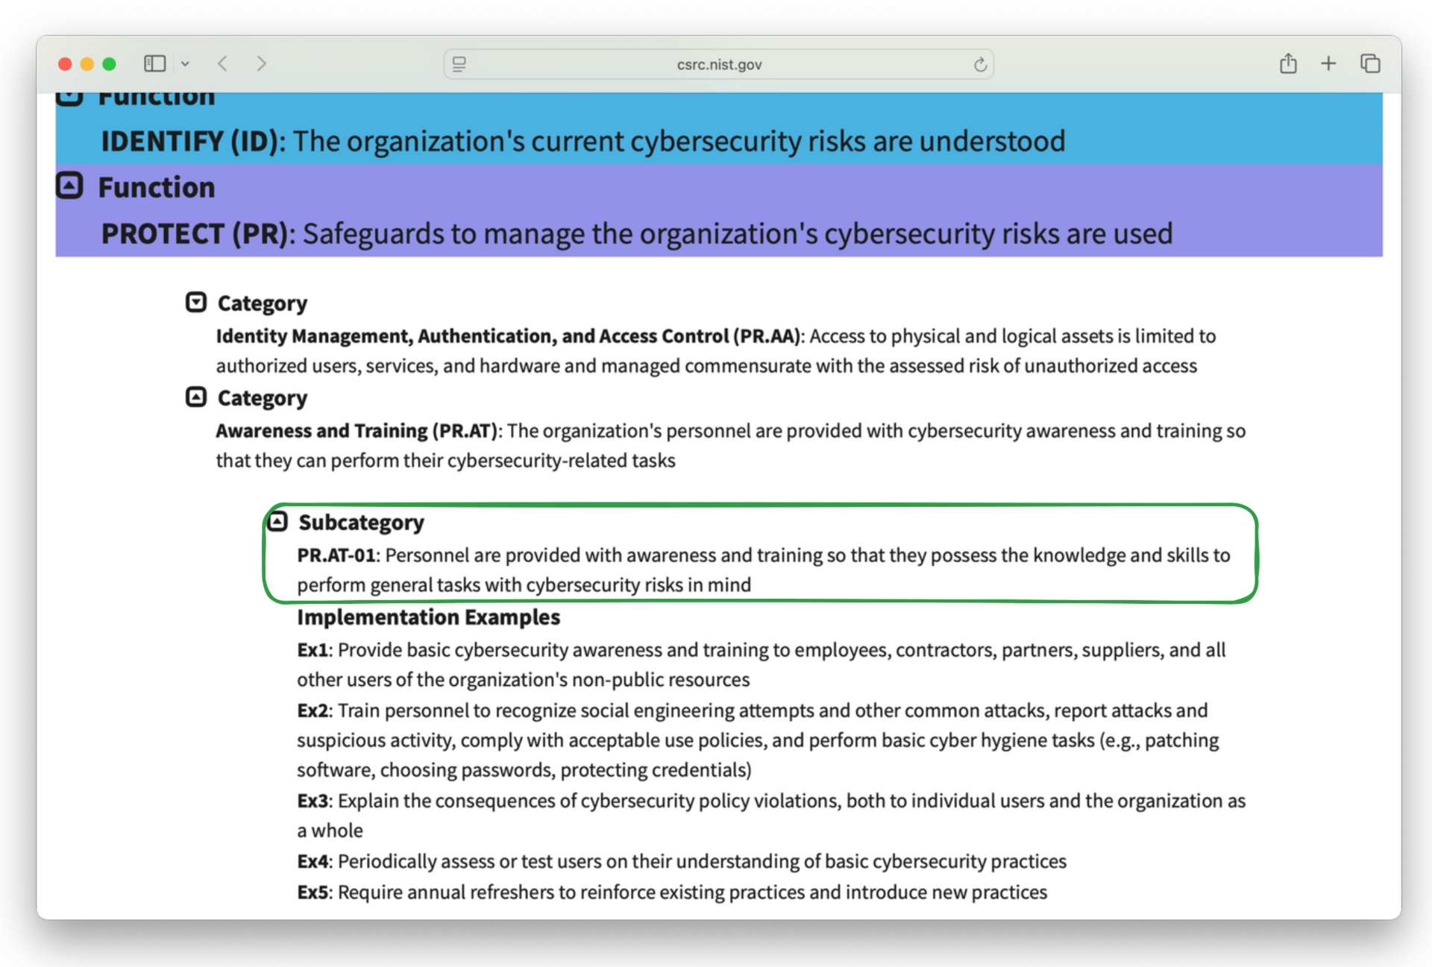Click the blue IDENTIFY (ID) banner
The width and height of the screenshot is (1432, 967).
click(582, 141)
